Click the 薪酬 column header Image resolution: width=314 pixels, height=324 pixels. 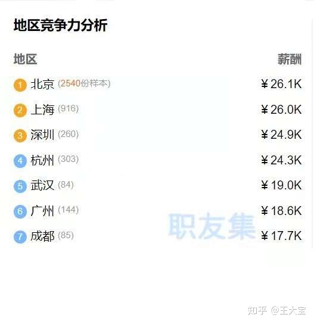coord(290,59)
